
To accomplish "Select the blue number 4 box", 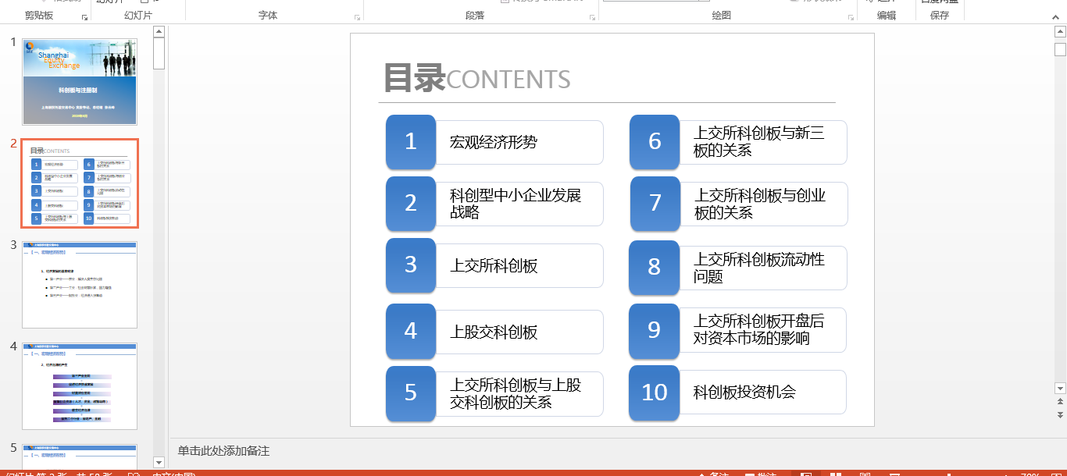I will coord(411,331).
